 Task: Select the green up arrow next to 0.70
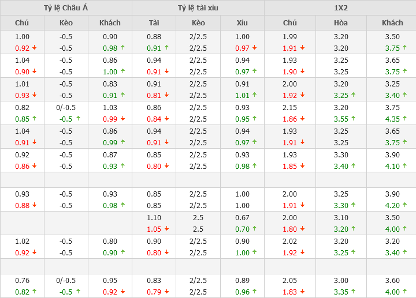[254, 228]
